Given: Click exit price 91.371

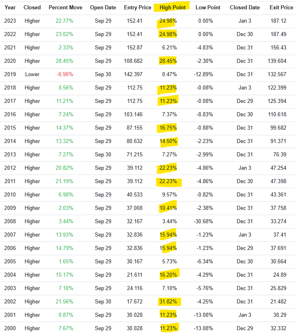Looking at the screenshot, I should click(278, 141).
